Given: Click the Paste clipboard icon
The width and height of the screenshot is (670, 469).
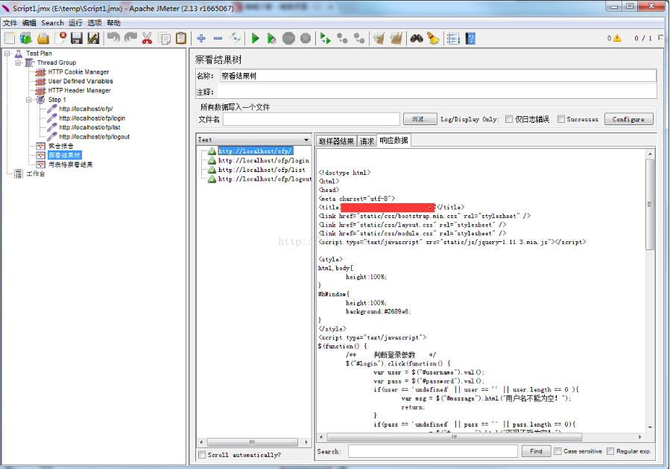Looking at the screenshot, I should pos(181,39).
